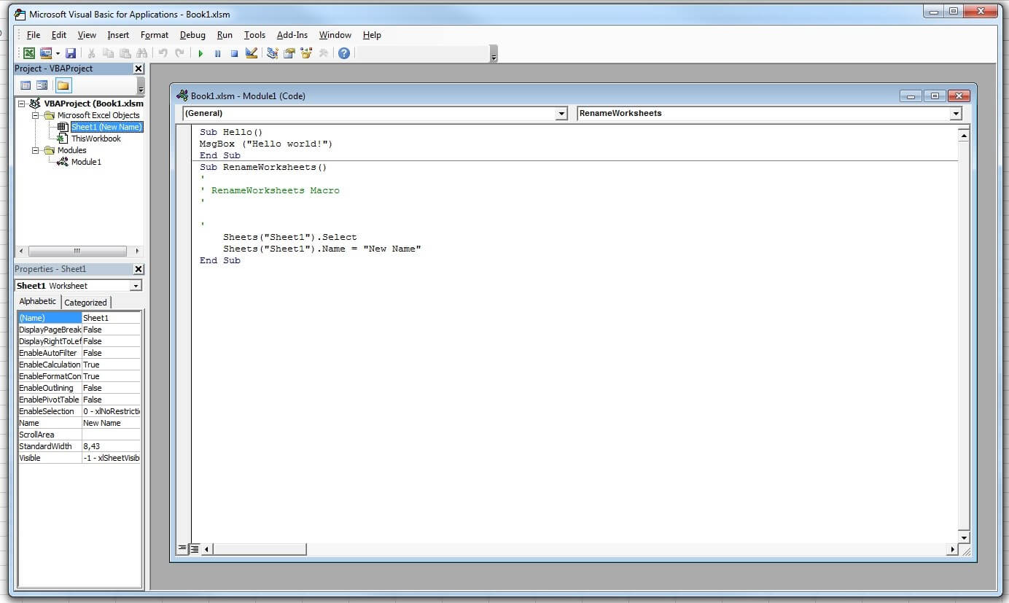Open the RenameWorksheets procedure dropdown
The image size is (1009, 603).
tap(955, 114)
